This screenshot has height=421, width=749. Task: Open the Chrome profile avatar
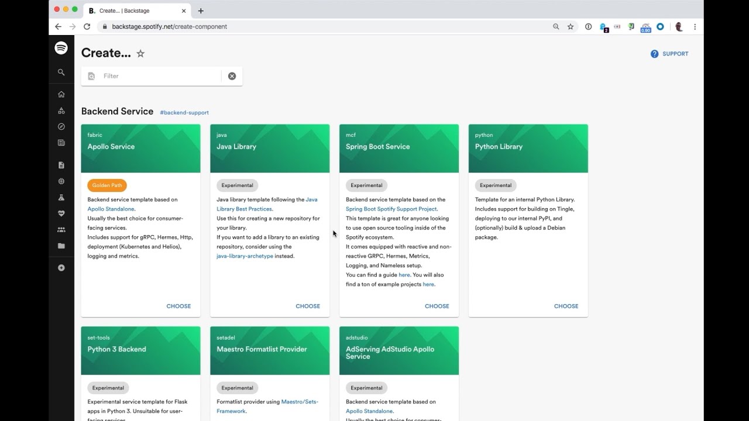(679, 26)
